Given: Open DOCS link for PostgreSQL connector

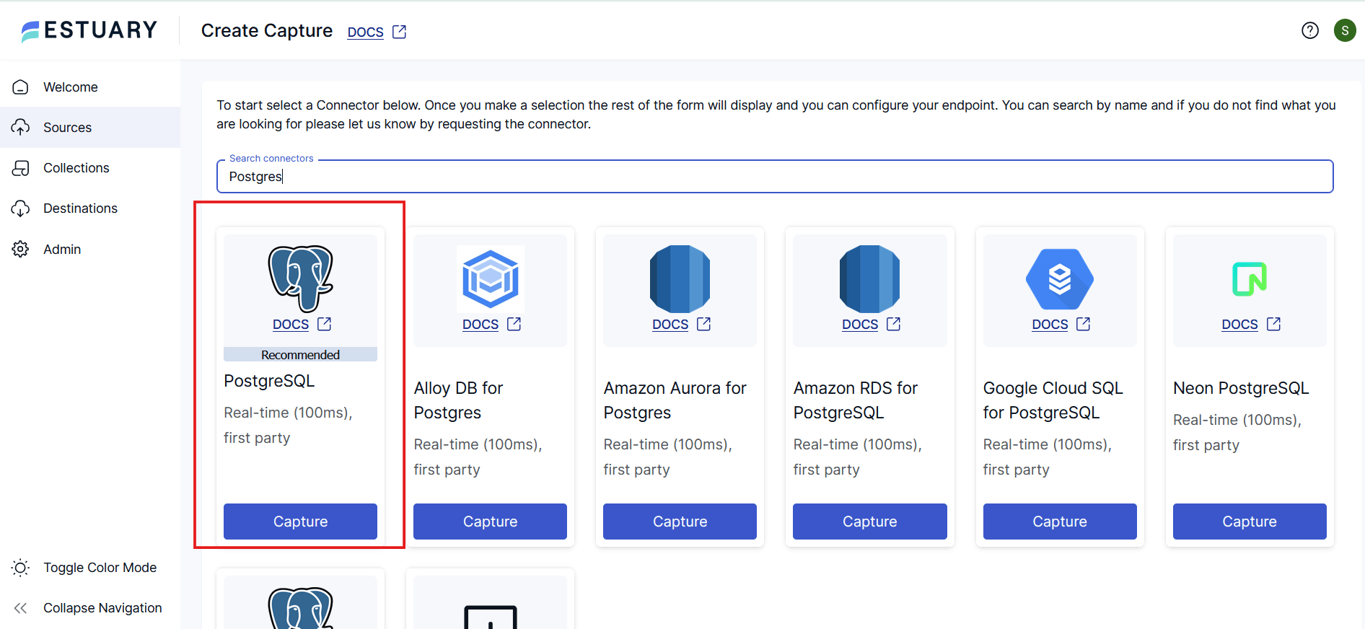Looking at the screenshot, I should point(291,325).
